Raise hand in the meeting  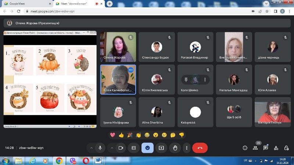(x=175, y=148)
